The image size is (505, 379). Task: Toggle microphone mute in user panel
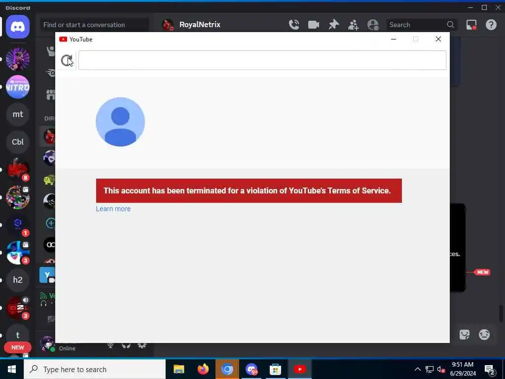click(110, 345)
